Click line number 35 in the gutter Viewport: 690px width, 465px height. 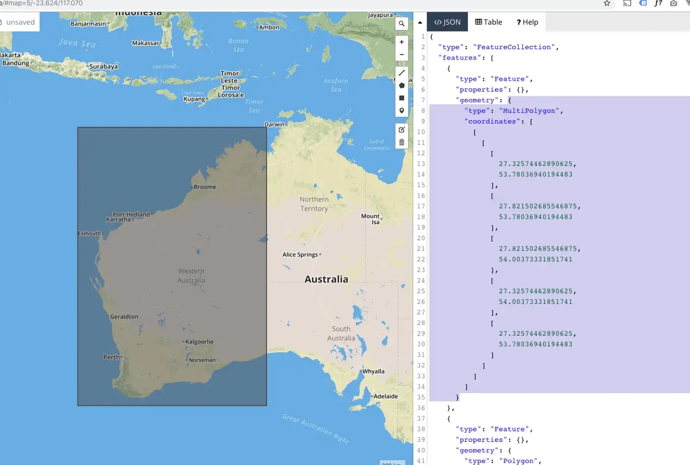coord(421,398)
